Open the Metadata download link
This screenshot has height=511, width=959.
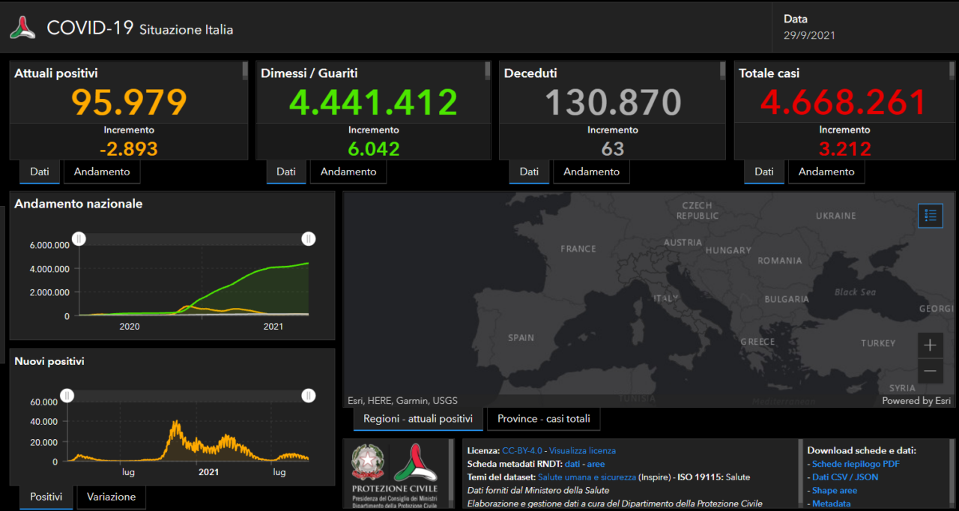click(x=831, y=504)
